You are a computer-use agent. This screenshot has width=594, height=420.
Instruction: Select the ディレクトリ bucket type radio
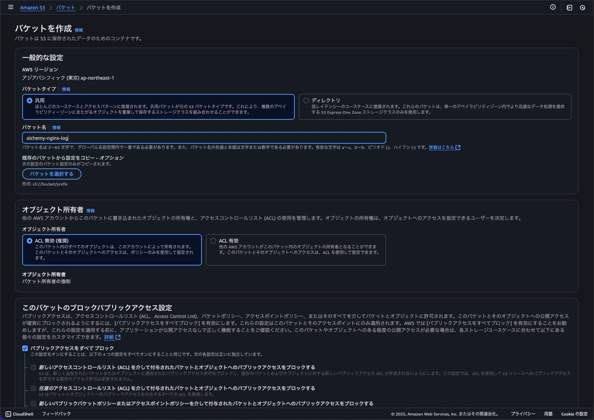pyautogui.click(x=306, y=101)
